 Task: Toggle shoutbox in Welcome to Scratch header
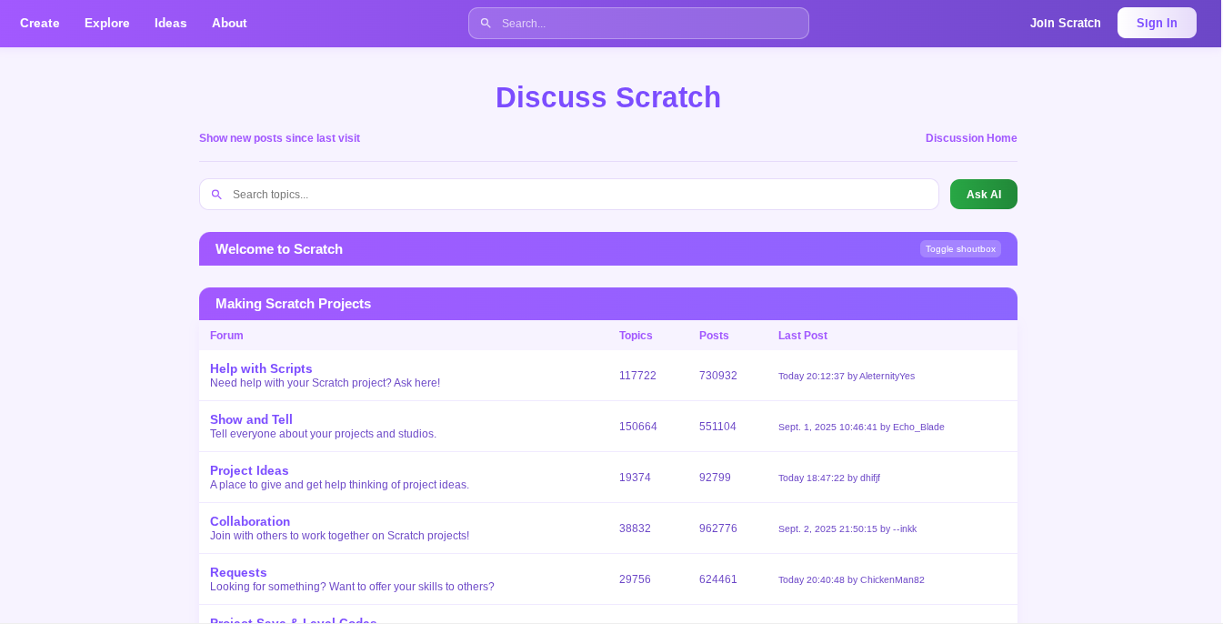click(959, 249)
